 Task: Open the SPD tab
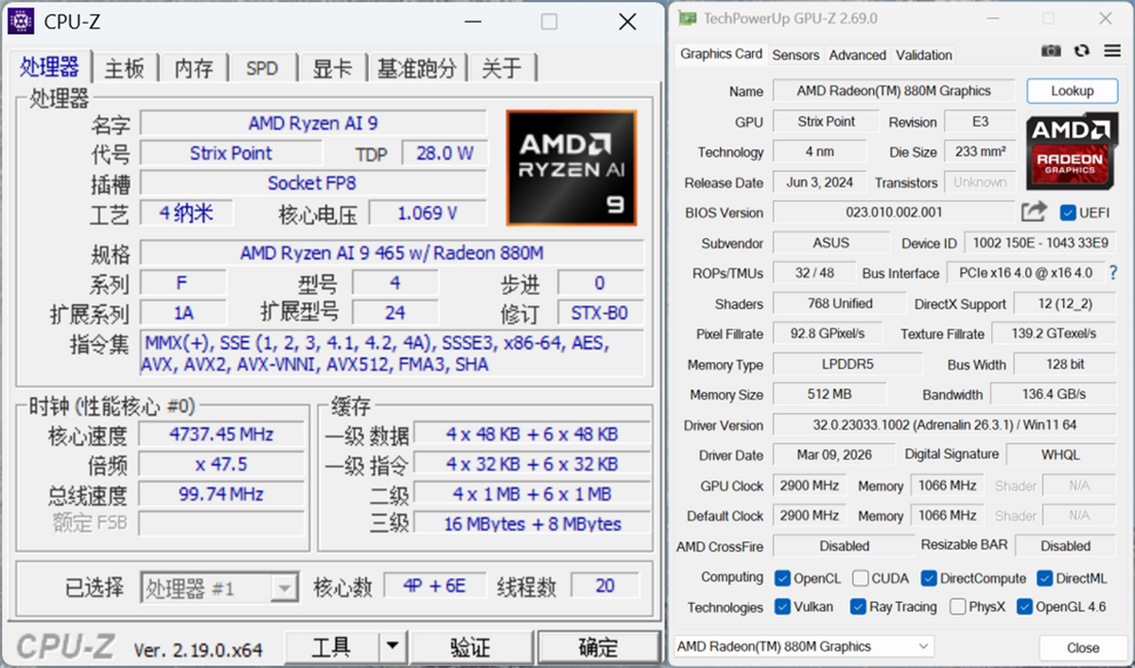[262, 68]
